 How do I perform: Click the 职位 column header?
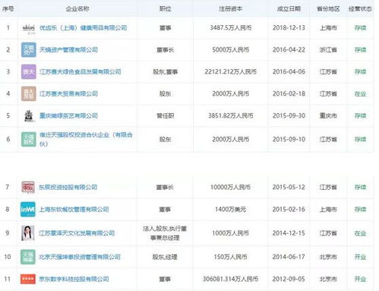pyautogui.click(x=165, y=9)
